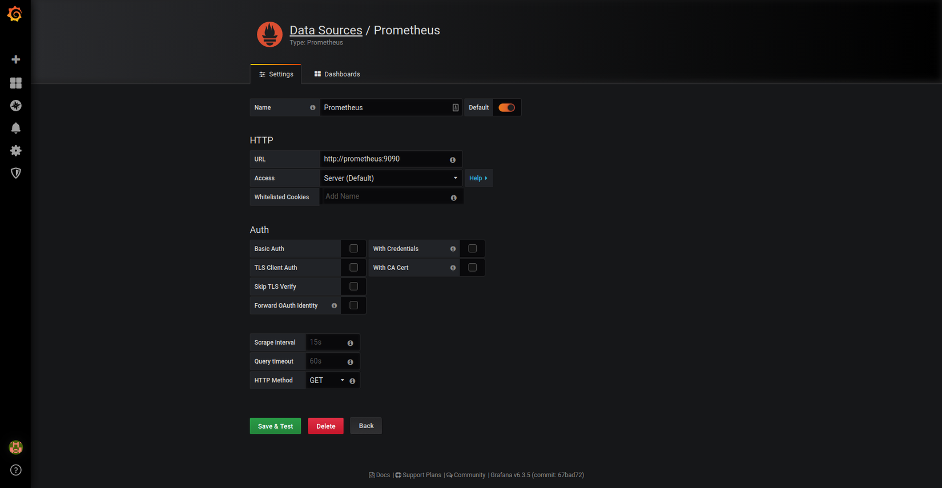Screen dimensions: 942x488
Task: Enable the With CA Cert checkbox
Action: [x=472, y=268]
